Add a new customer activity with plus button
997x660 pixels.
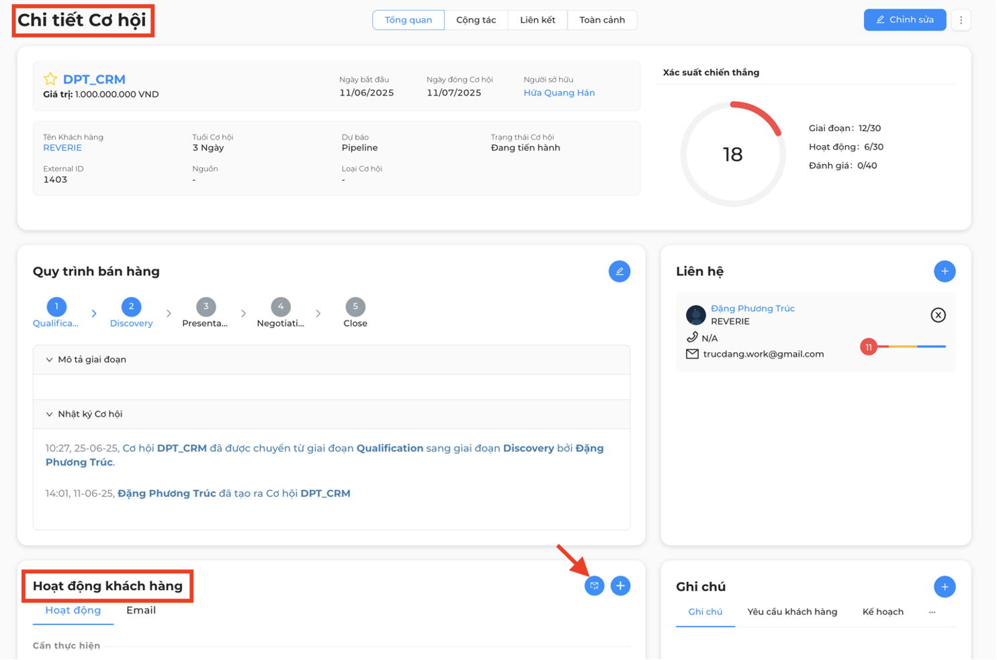click(620, 586)
